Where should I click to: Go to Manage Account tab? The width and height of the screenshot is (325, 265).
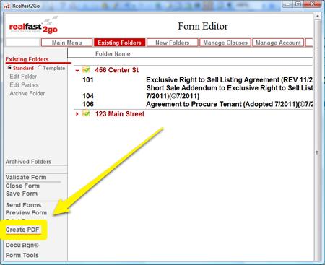click(x=278, y=43)
